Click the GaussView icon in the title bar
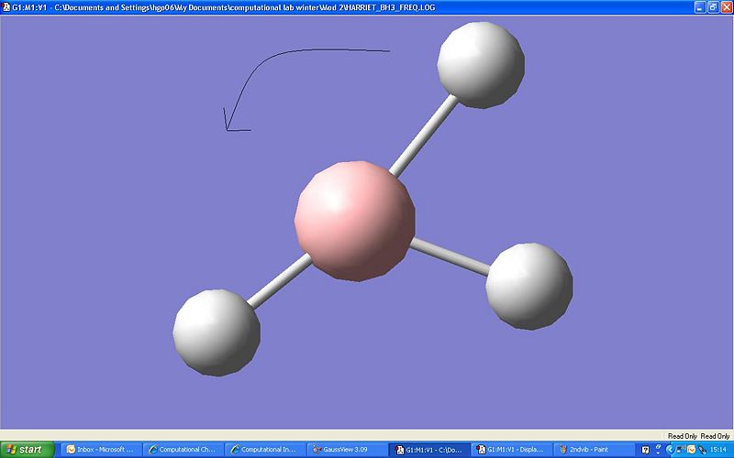 point(6,5)
